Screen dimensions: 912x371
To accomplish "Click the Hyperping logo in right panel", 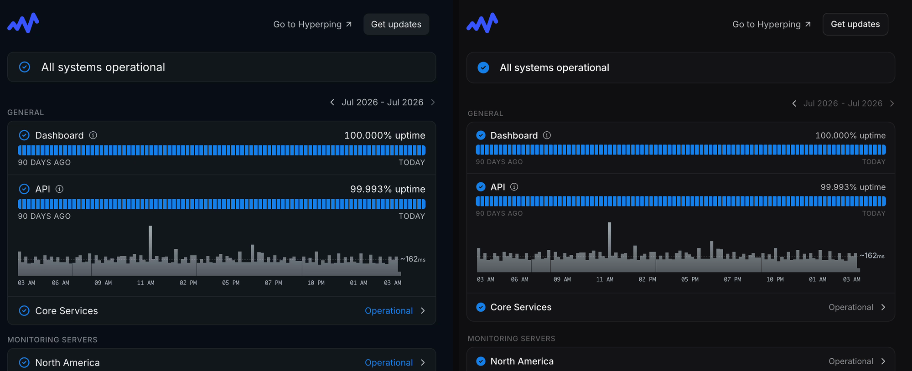I will coord(482,23).
